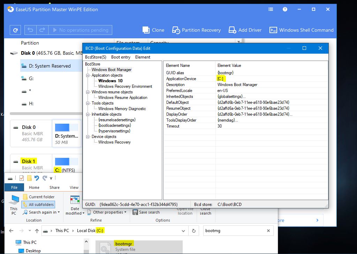Open the Date modified dropdown
Screen dimensions: 357x254
pos(75,206)
